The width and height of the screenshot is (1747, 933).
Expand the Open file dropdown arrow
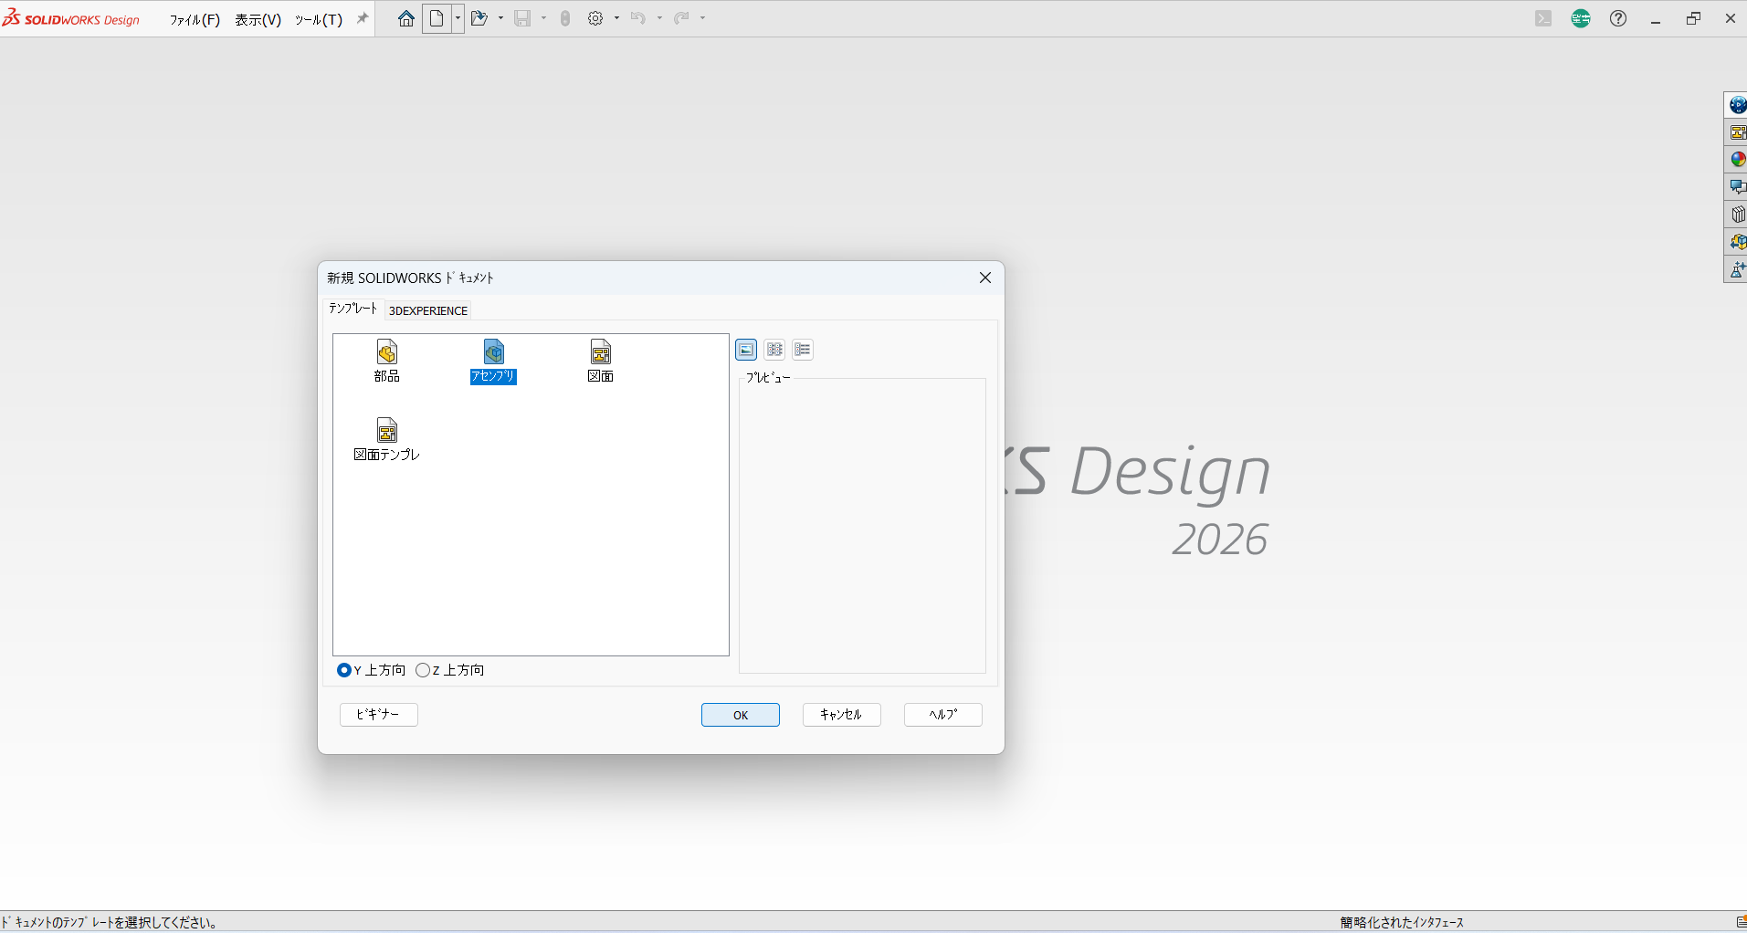click(500, 18)
